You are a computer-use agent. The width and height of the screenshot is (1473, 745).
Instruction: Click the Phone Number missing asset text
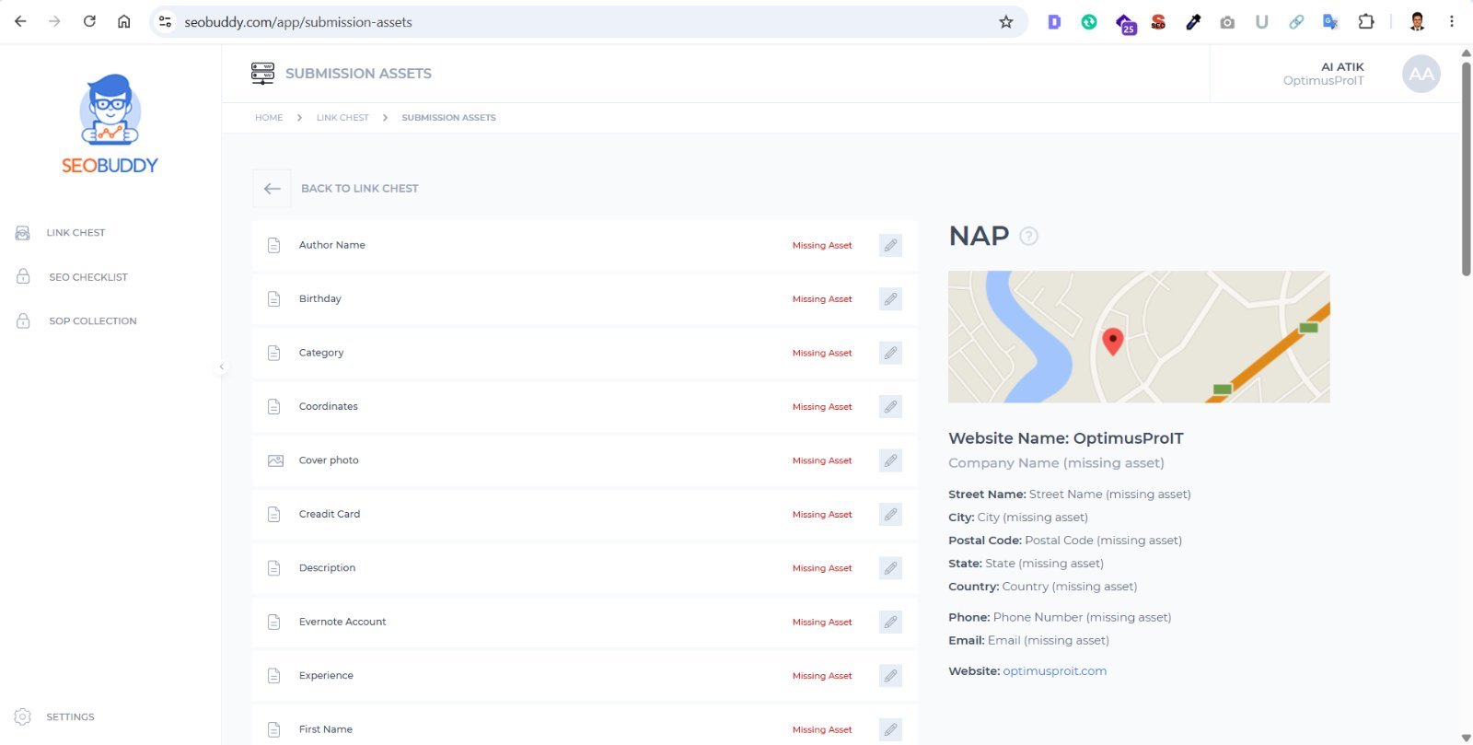click(x=1082, y=618)
